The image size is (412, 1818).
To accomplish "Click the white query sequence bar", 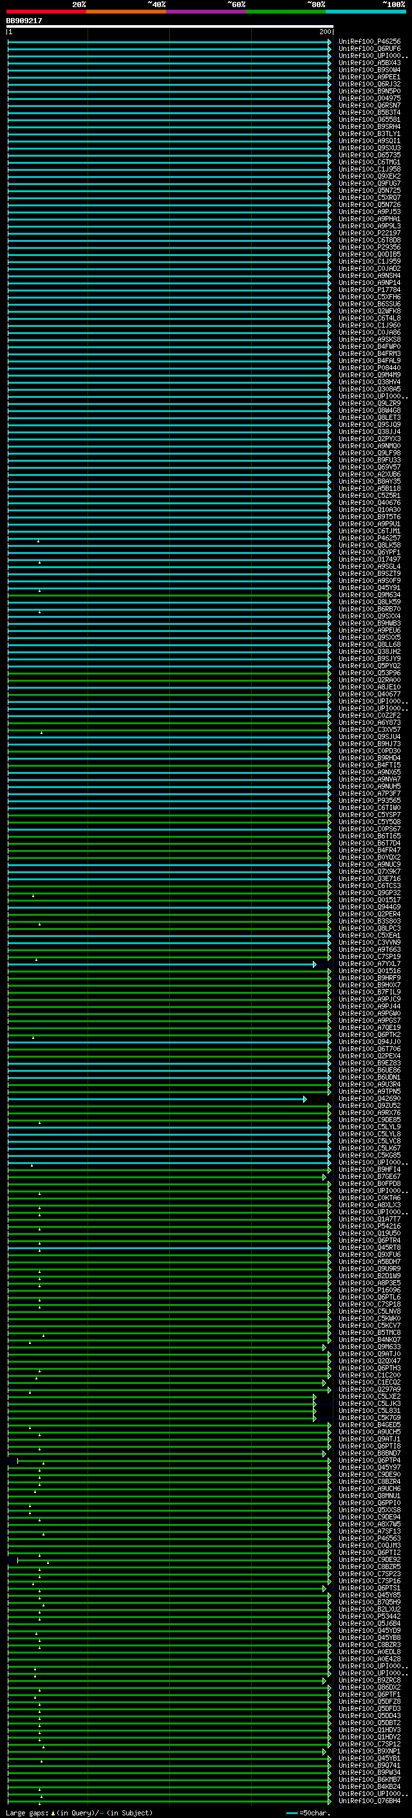I will point(169,26).
